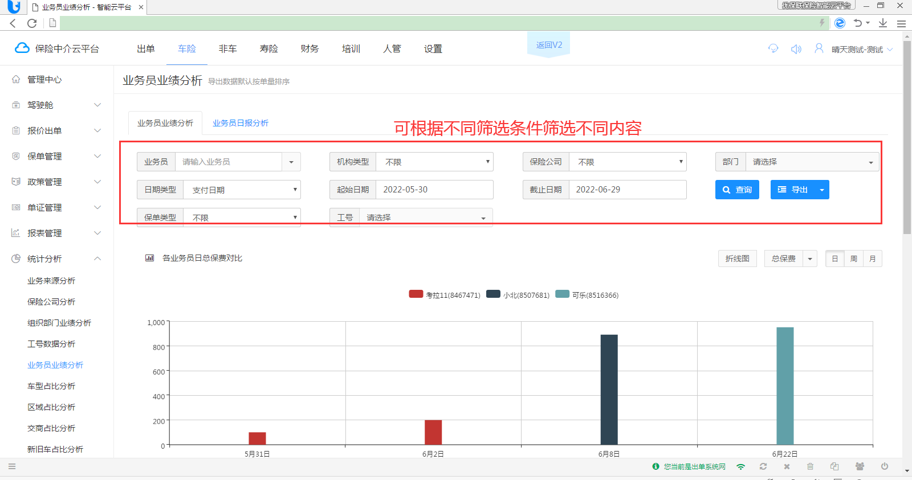
Task: Open the 保单类型 dropdown
Action: click(242, 218)
